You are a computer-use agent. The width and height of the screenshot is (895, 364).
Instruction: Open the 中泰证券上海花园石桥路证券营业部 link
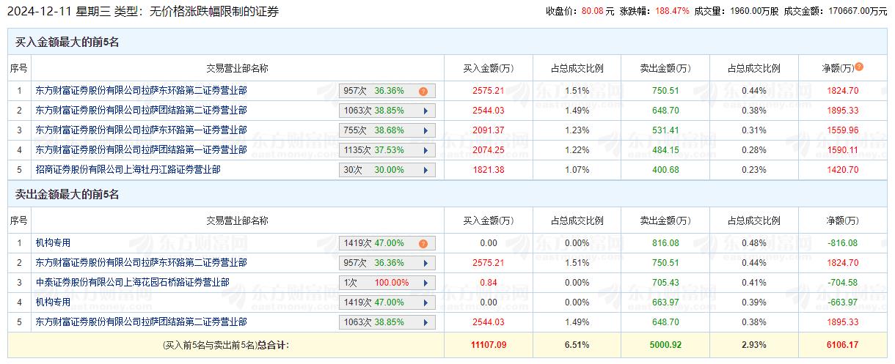point(132,283)
